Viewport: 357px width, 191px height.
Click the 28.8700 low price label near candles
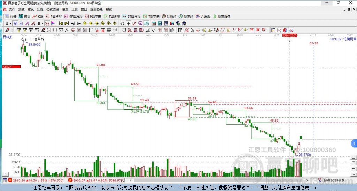[x=305, y=155]
